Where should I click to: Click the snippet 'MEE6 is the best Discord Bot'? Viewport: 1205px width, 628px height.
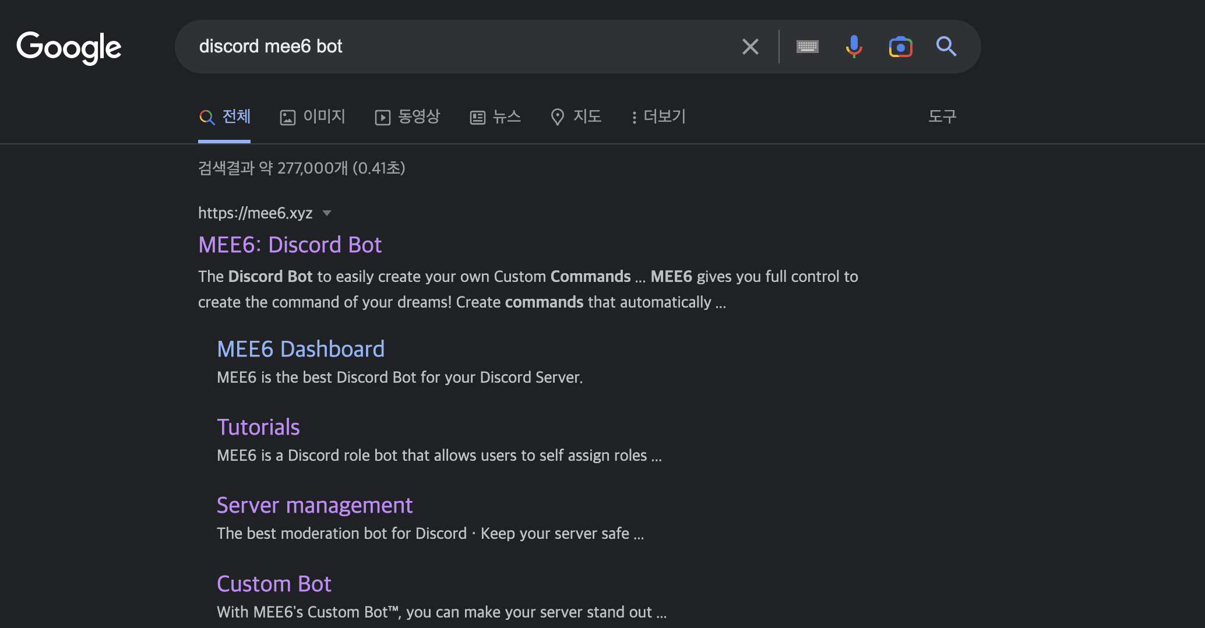[400, 377]
